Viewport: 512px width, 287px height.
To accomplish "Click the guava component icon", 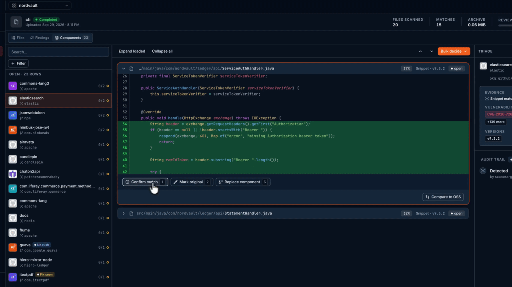I will (x=13, y=247).
